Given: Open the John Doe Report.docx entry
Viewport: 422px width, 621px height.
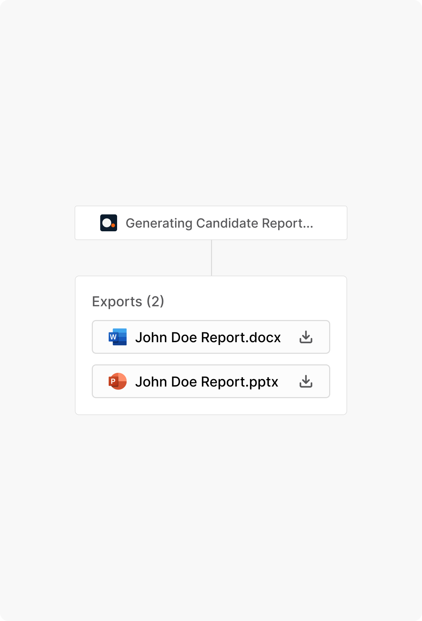Looking at the screenshot, I should pos(208,337).
